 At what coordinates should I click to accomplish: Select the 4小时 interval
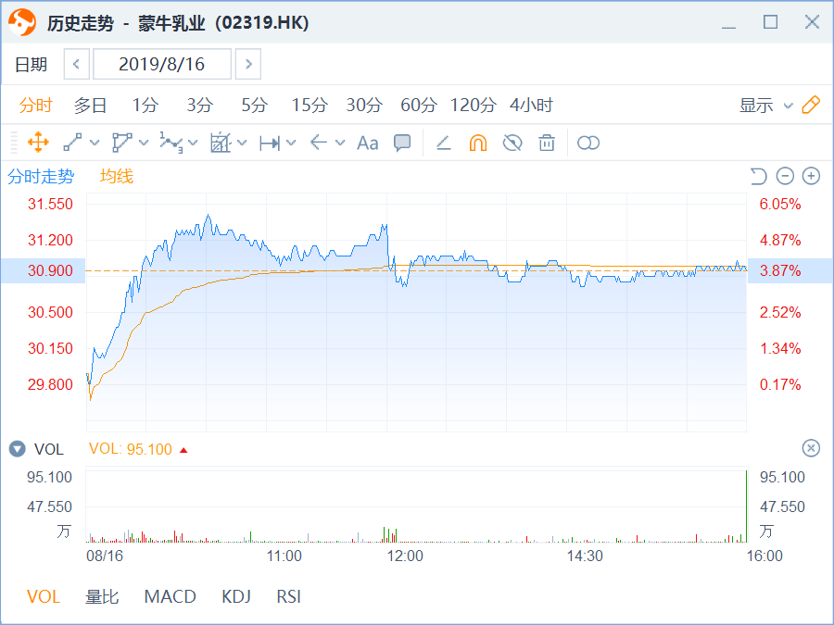(x=531, y=106)
